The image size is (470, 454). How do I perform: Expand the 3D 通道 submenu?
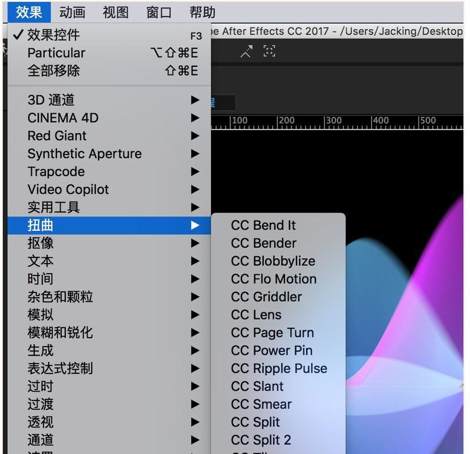click(109, 100)
